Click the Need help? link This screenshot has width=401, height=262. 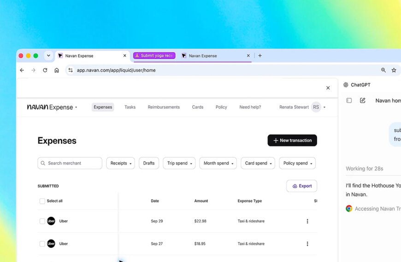250,107
